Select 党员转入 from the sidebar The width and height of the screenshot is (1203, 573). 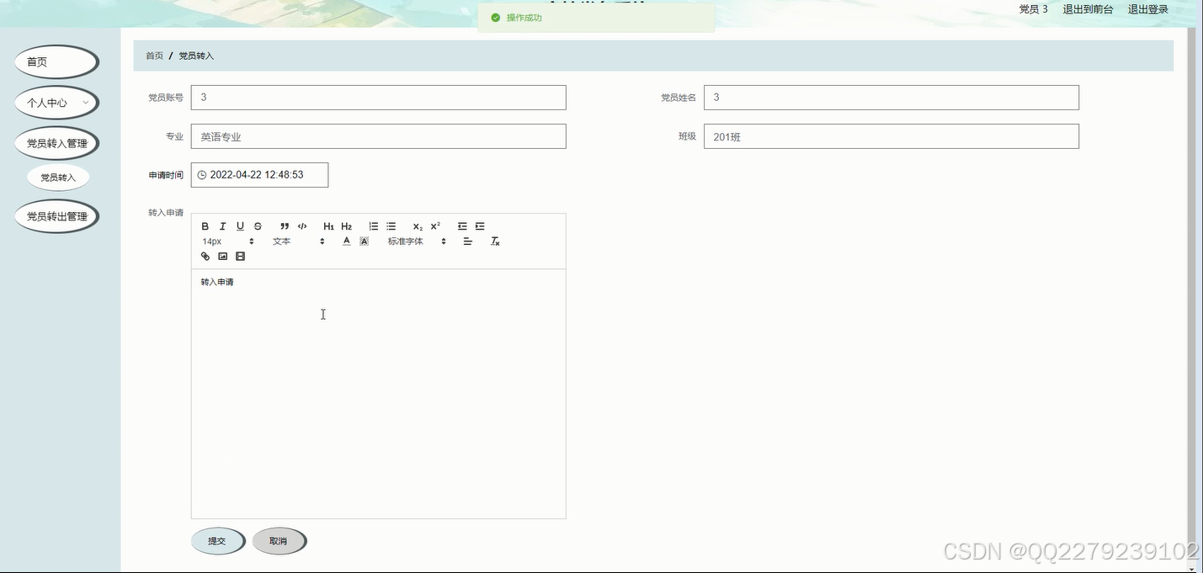point(57,177)
